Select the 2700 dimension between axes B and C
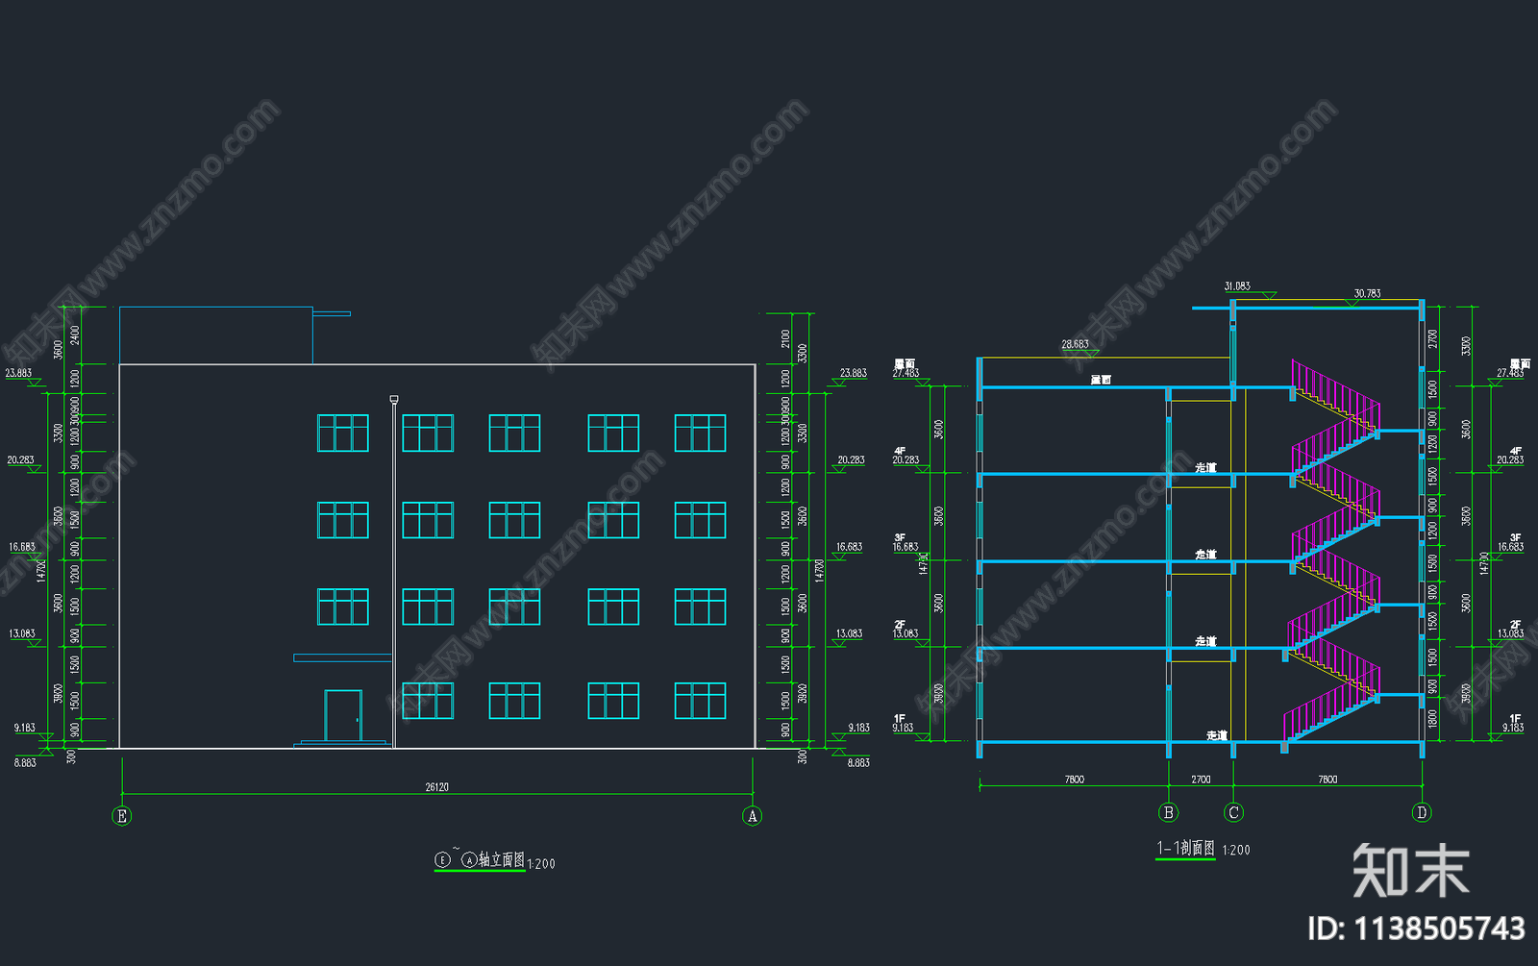Image resolution: width=1538 pixels, height=966 pixels. [x=1202, y=780]
